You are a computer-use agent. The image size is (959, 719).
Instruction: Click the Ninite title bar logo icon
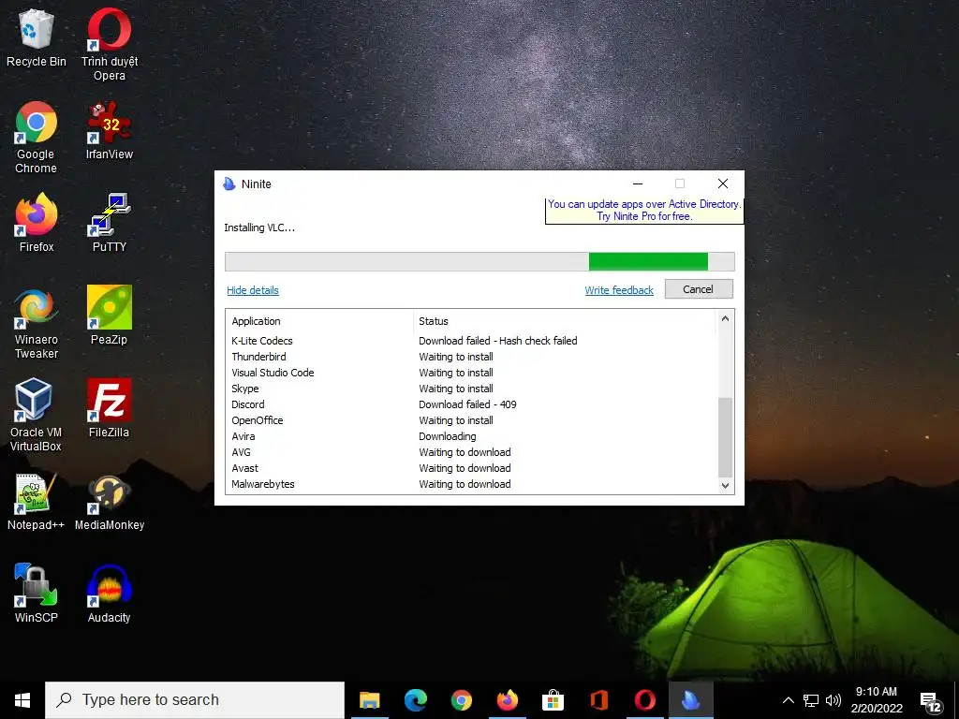tap(229, 184)
